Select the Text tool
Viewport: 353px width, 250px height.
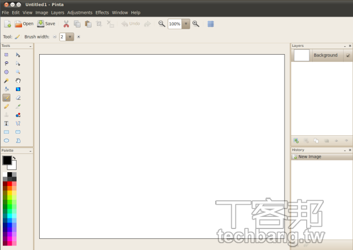tap(6, 124)
